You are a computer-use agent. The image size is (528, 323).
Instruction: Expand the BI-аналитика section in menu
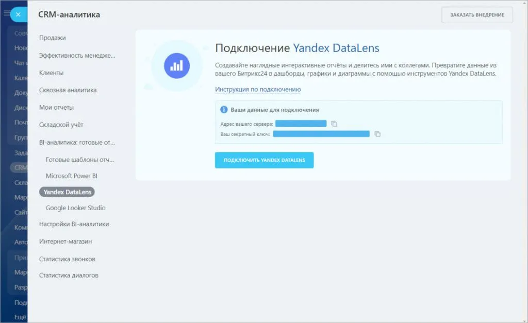(77, 142)
